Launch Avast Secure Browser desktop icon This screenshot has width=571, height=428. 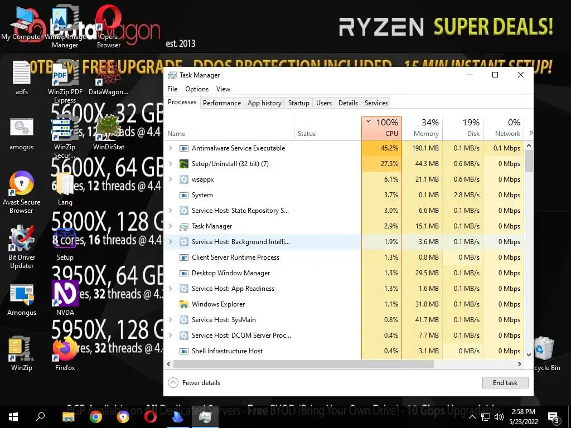[22, 192]
